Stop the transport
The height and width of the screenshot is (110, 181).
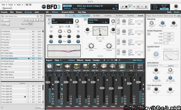point(126,7)
